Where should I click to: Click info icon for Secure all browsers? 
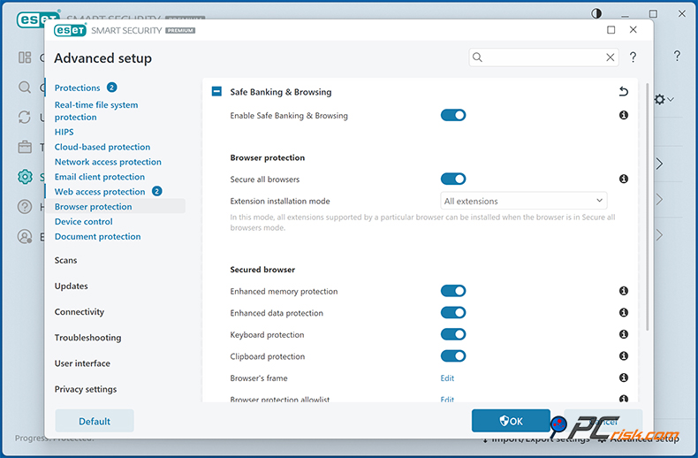tap(624, 179)
